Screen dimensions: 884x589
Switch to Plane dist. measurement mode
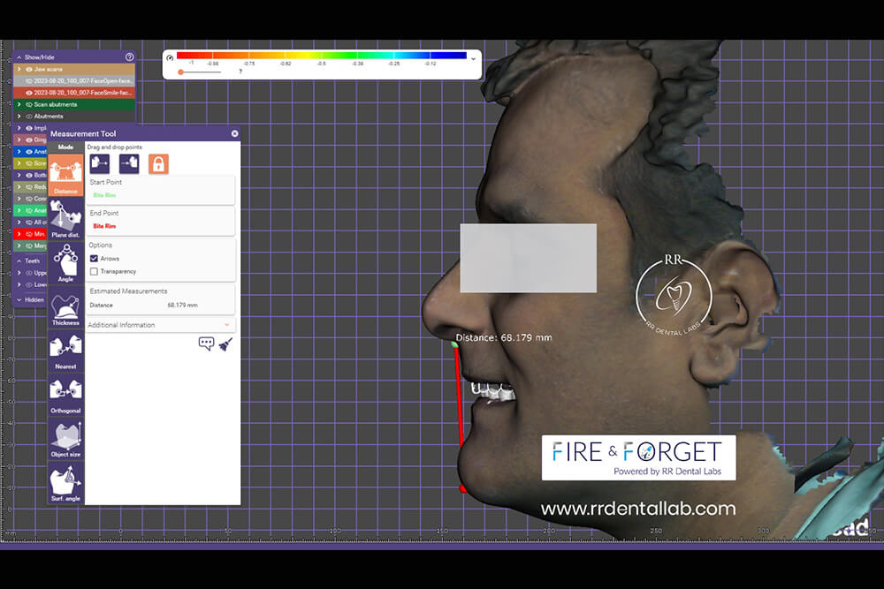point(65,219)
